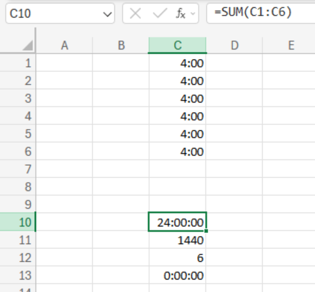Click cell C4 containing 4:00

click(x=178, y=116)
